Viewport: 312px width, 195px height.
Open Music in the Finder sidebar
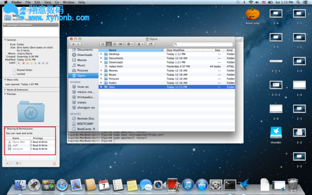pos(81,65)
